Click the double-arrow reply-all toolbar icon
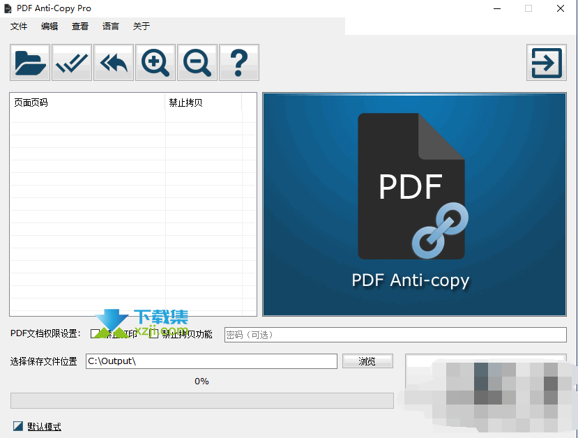 coord(114,63)
